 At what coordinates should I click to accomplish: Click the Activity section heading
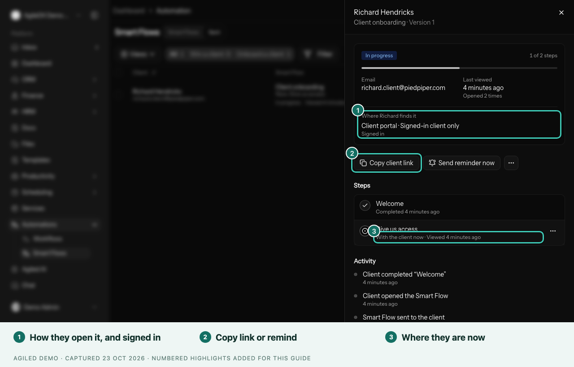(365, 261)
